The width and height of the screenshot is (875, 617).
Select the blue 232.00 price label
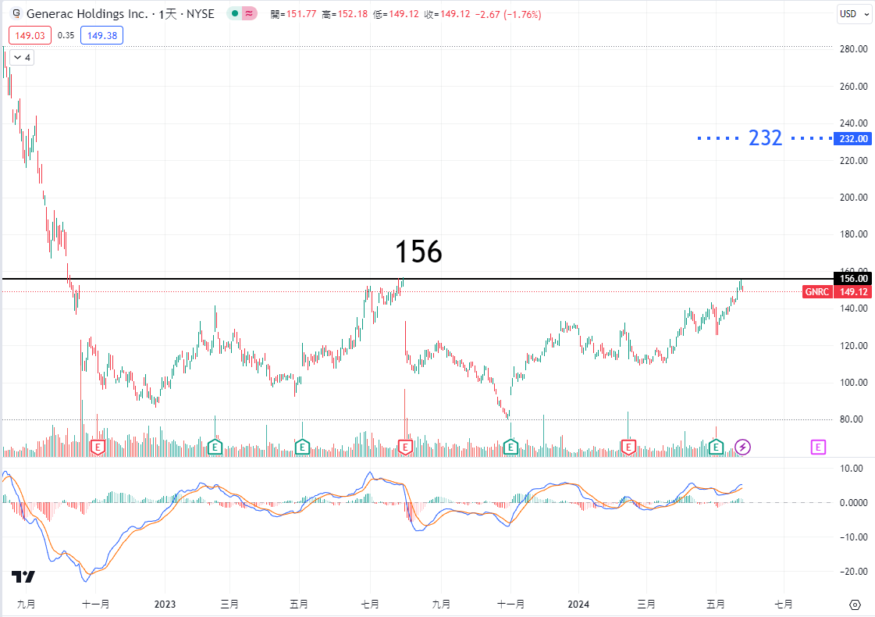(x=853, y=138)
